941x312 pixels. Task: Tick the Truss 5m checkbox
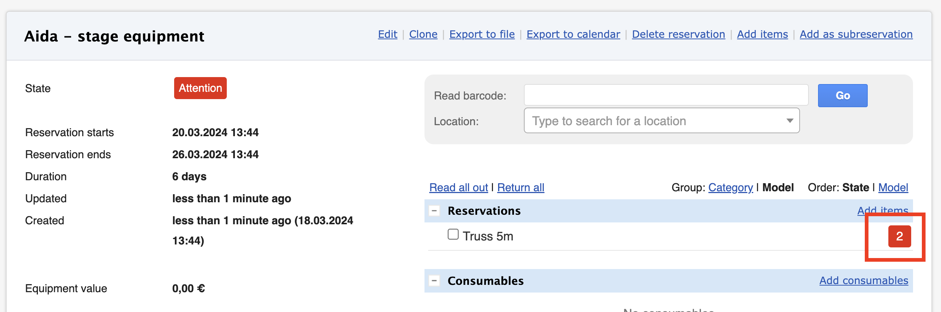(x=453, y=234)
